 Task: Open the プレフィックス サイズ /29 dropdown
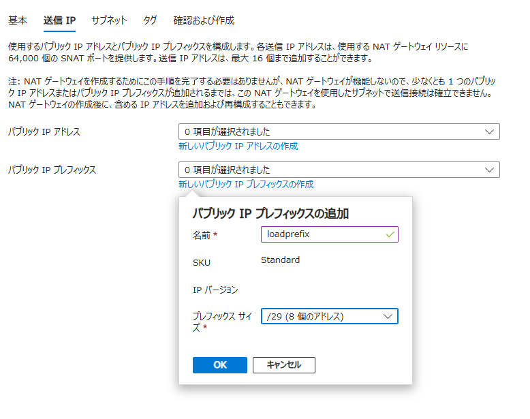click(330, 316)
